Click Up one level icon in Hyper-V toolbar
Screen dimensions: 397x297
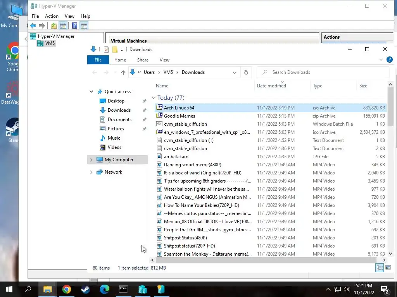point(54,26)
